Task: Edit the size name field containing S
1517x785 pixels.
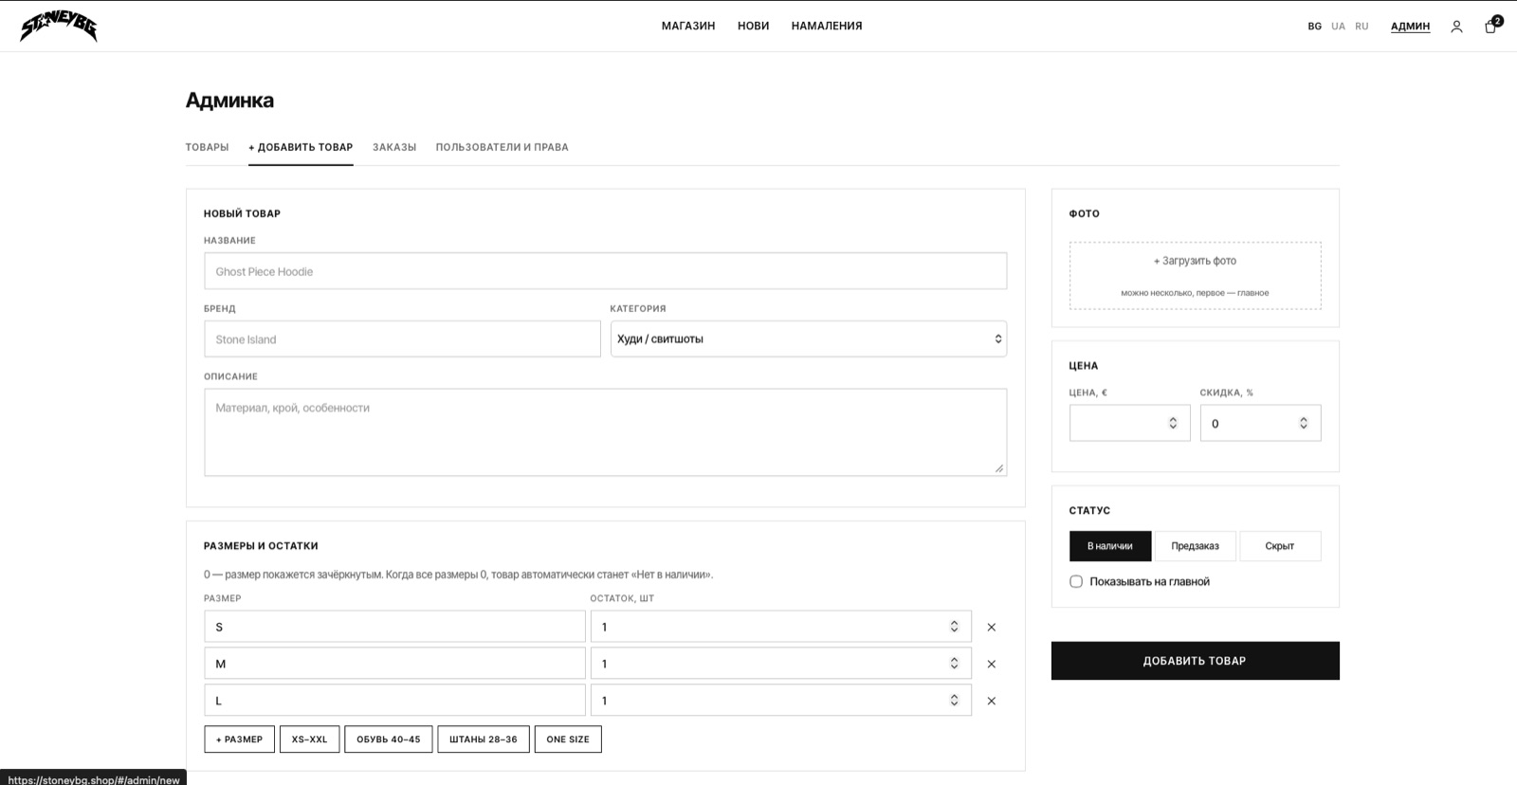Action: click(x=394, y=627)
